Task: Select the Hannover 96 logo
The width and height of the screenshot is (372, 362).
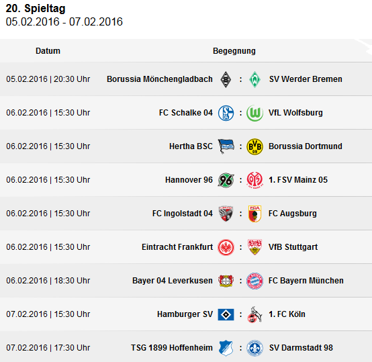Action: tap(226, 180)
